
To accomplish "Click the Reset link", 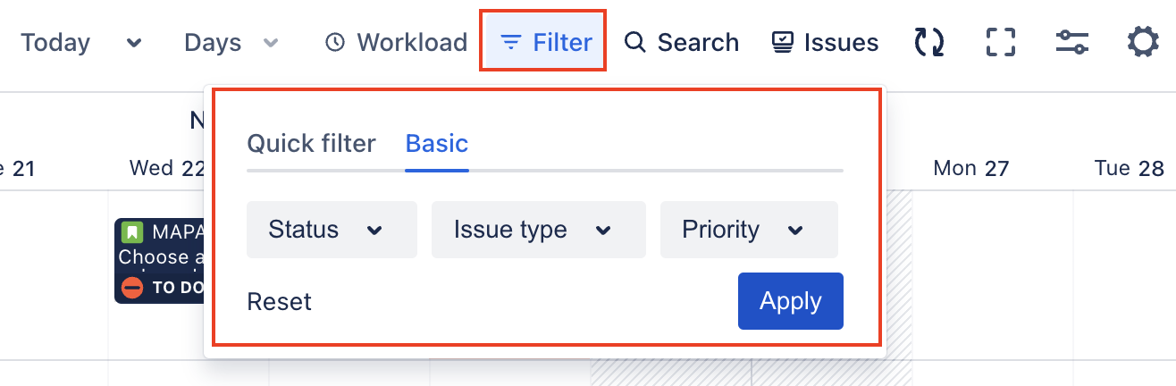I will (x=279, y=302).
